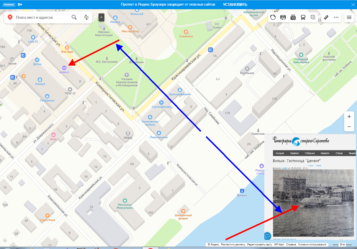This screenshot has width=357, height=249.
Task: Open the hamburger main menu
Action: (x=349, y=17)
